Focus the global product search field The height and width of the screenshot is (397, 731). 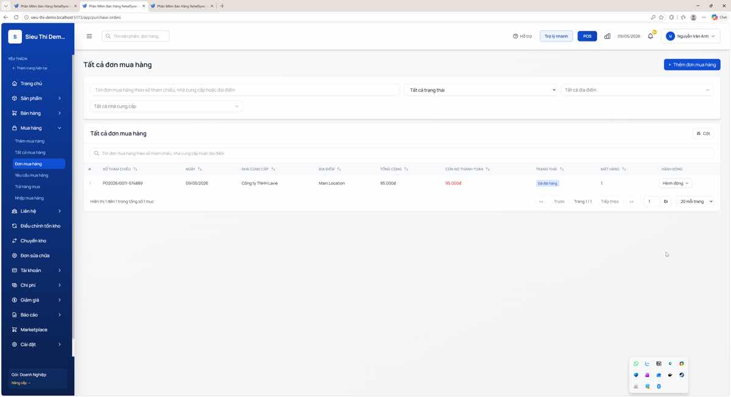[136, 37]
